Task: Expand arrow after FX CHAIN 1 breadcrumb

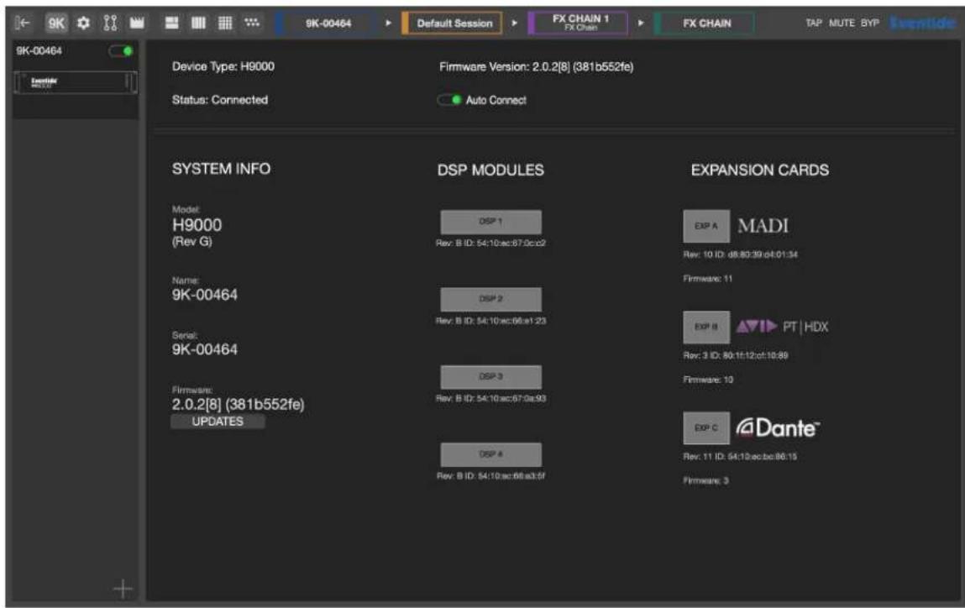Action: (x=641, y=24)
